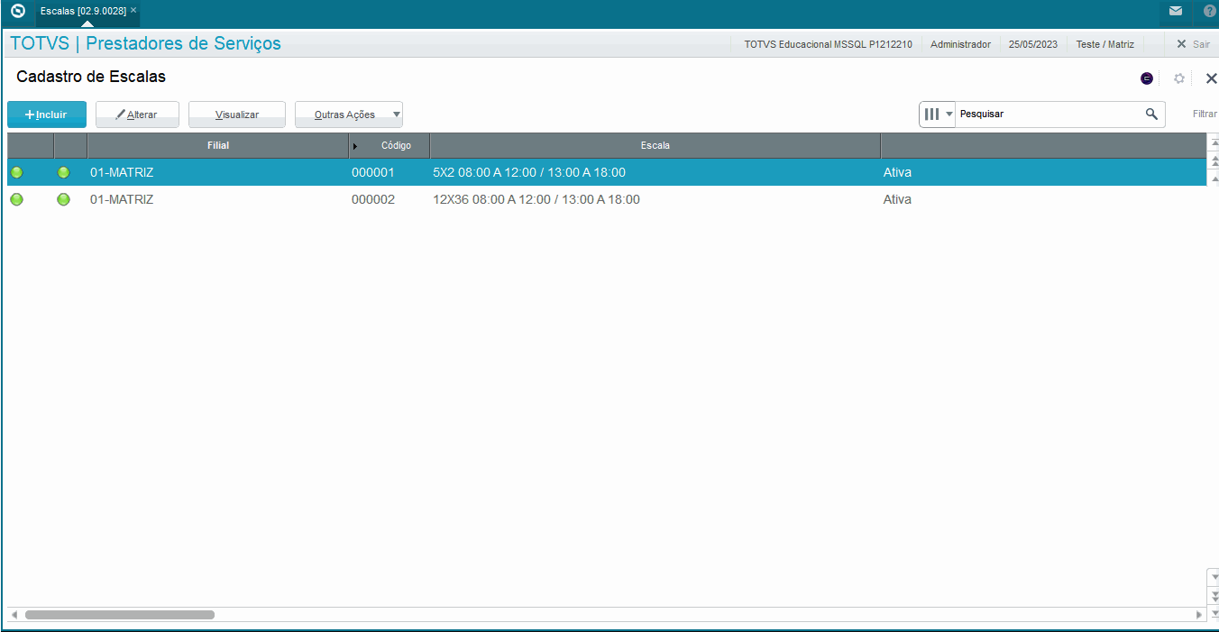Click the magnifying glass search icon

[1151, 114]
